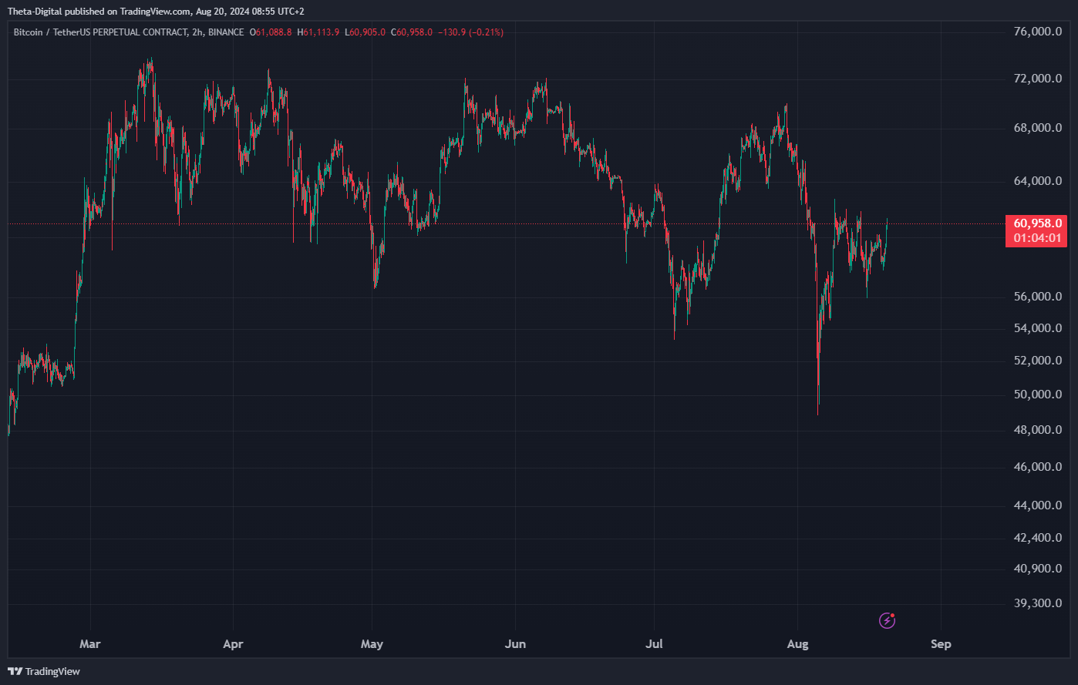Click the 64,000.0 price axis label
This screenshot has width=1078, height=685.
[1037, 181]
